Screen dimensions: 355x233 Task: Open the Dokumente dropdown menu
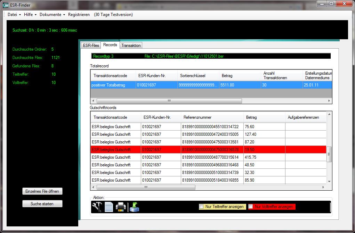click(x=52, y=15)
